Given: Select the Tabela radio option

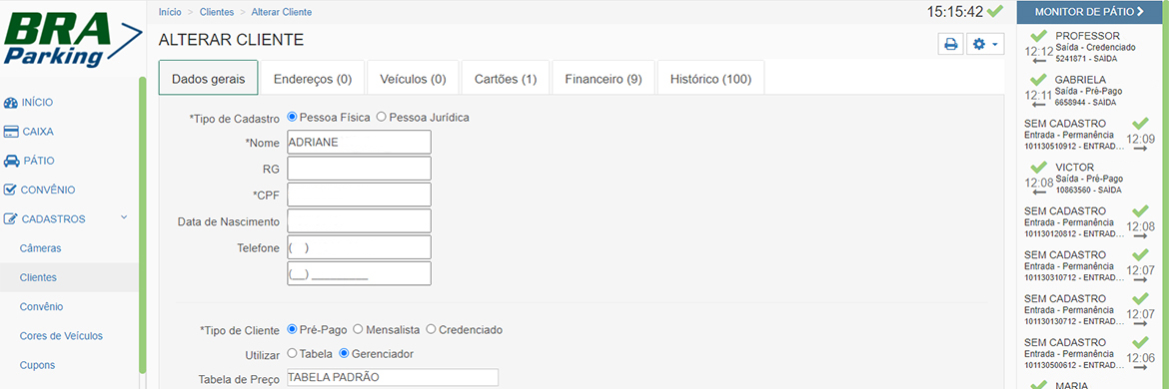Looking at the screenshot, I should click(x=292, y=353).
